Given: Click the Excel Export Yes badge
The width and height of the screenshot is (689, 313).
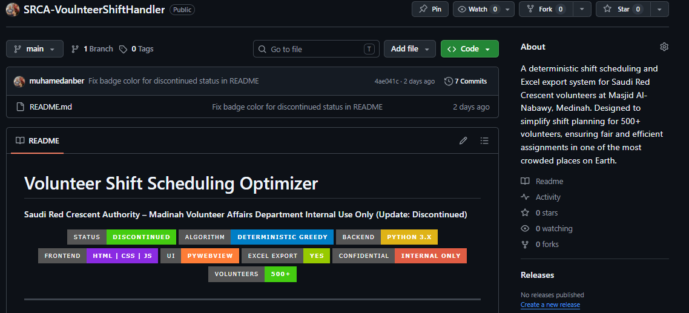Looking at the screenshot, I should [286, 256].
